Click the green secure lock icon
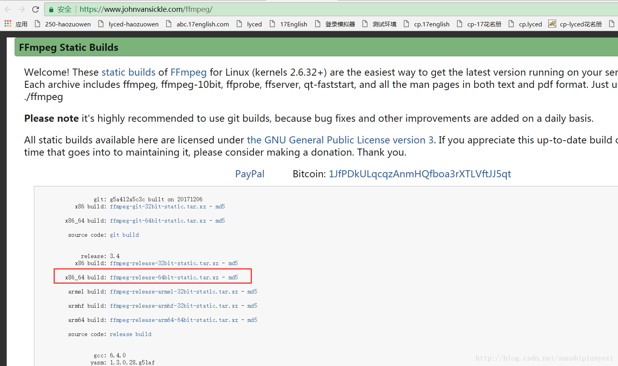This screenshot has width=618, height=366. click(51, 9)
